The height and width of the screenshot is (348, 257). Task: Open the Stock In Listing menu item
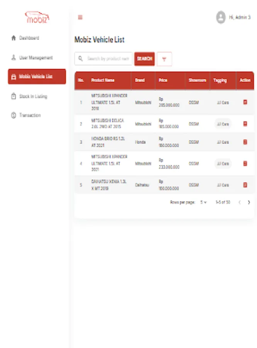coord(37,96)
